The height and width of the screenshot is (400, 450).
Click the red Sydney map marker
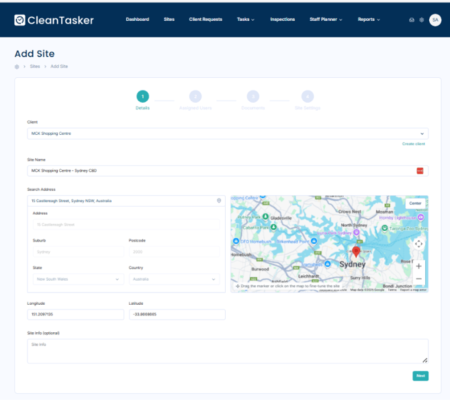click(x=356, y=252)
